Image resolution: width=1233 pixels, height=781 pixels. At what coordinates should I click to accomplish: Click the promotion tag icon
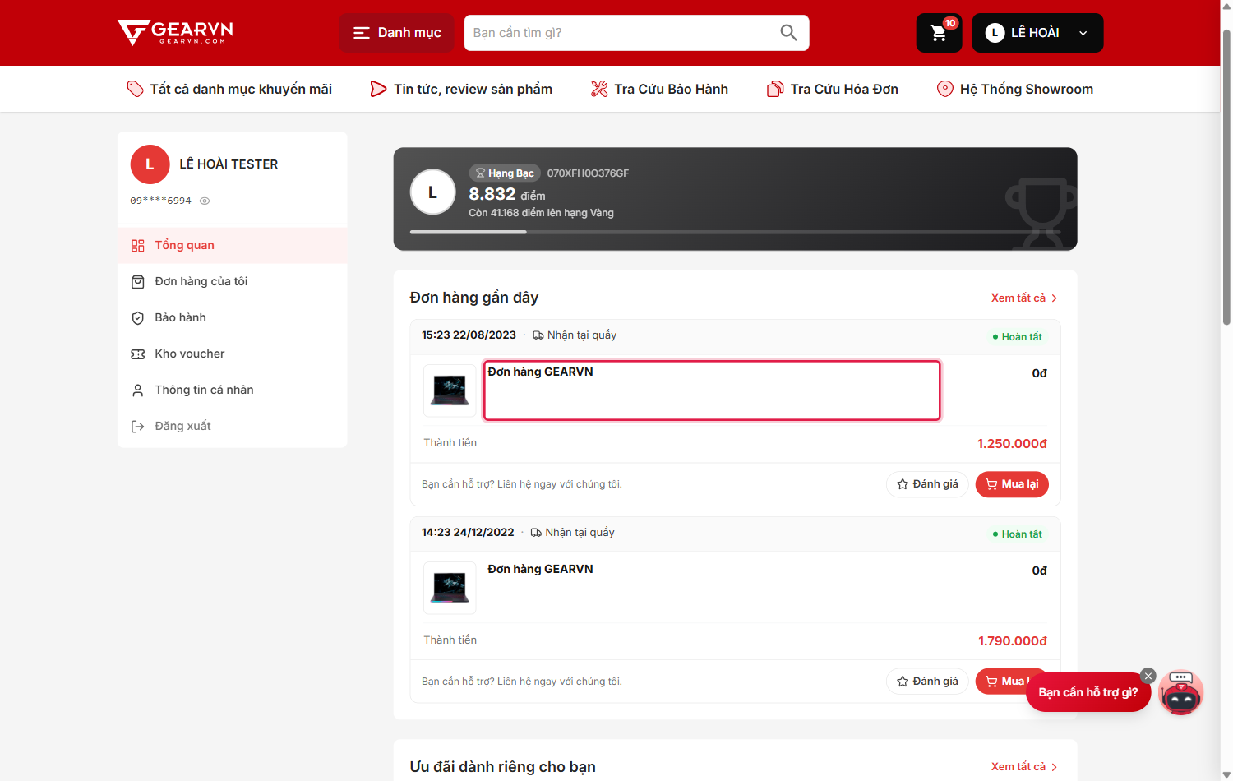[x=135, y=89]
